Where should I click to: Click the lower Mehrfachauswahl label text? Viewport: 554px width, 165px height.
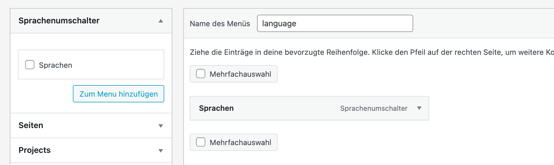pyautogui.click(x=240, y=142)
